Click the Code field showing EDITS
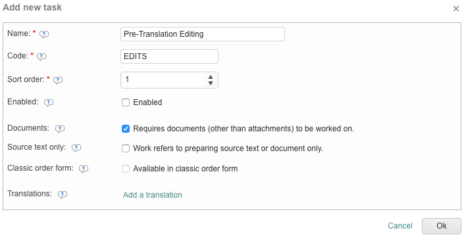 169,56
